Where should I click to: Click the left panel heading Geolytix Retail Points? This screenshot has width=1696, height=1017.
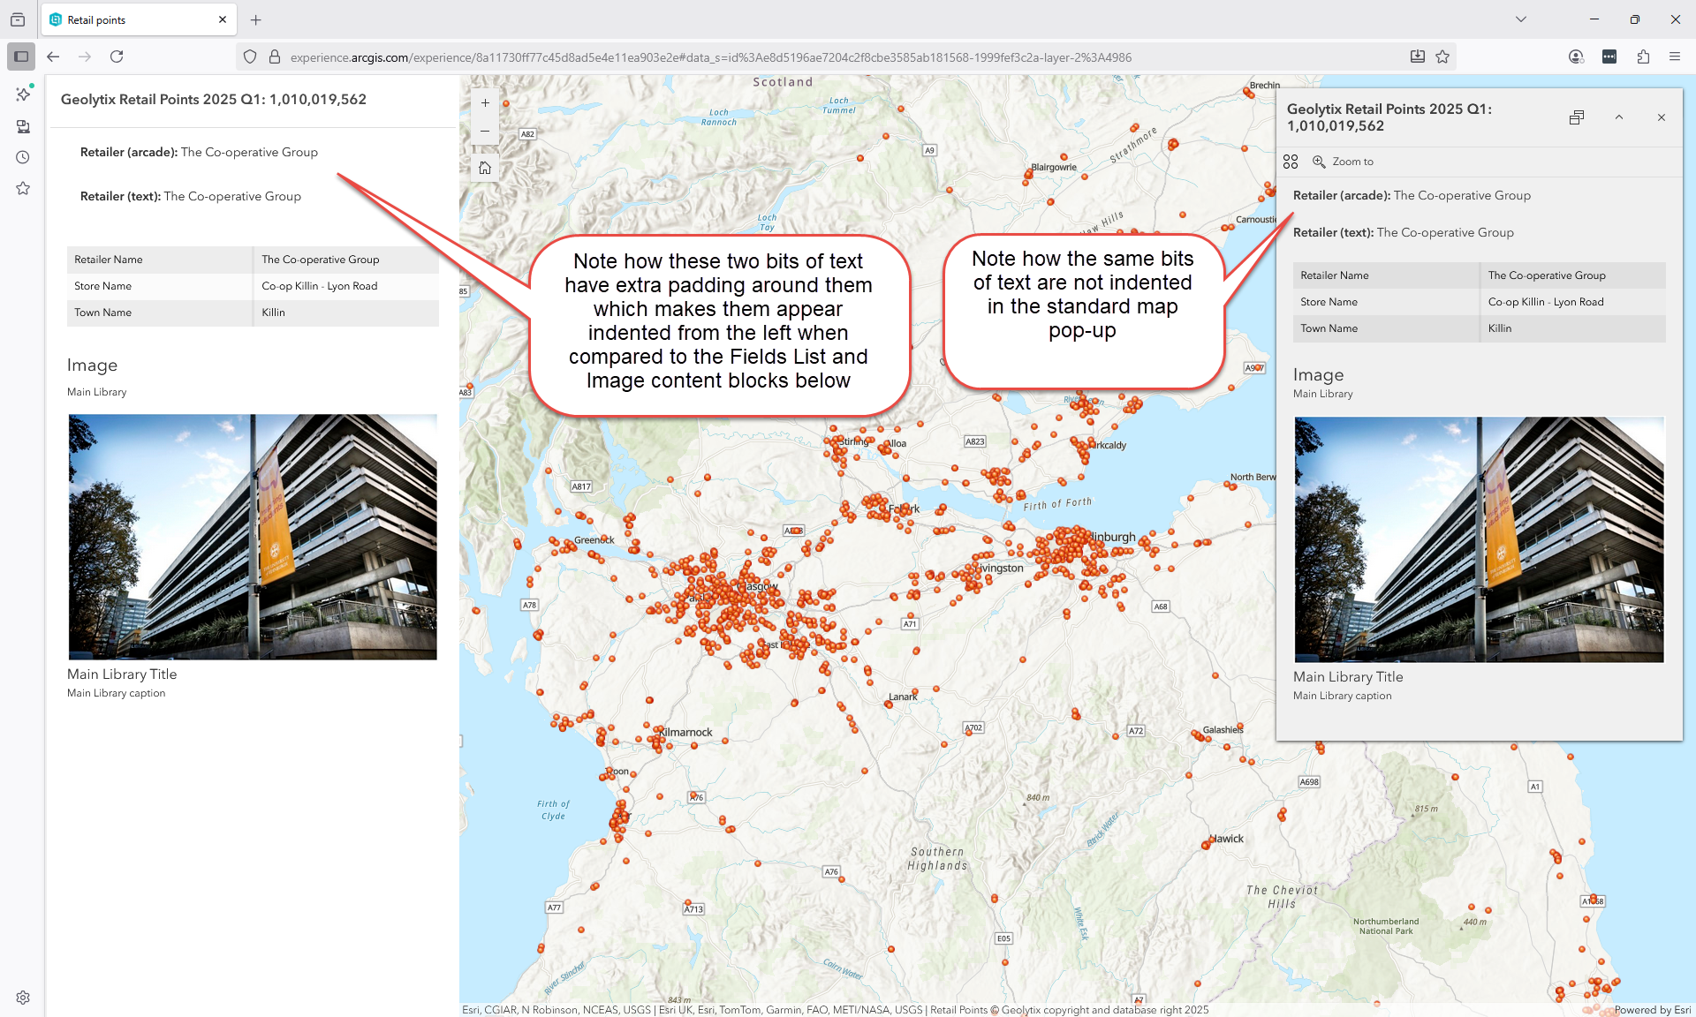click(214, 100)
